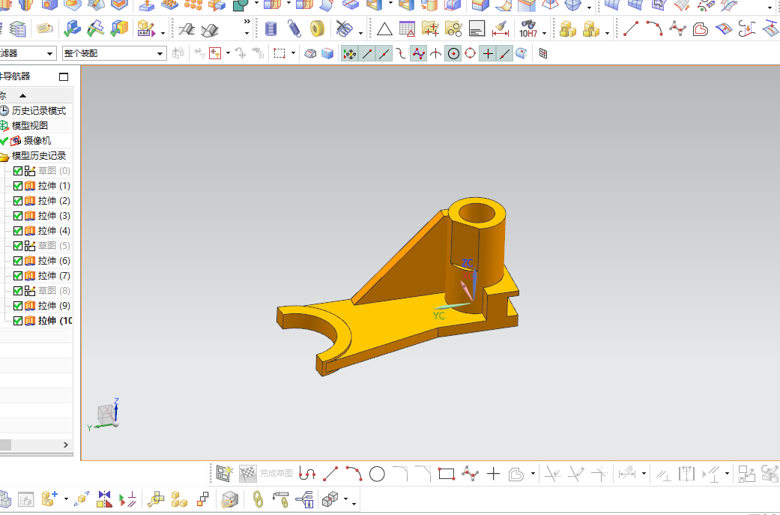Toggle the snap to midpoint option
Screen dimensions: 780x515
(384, 53)
